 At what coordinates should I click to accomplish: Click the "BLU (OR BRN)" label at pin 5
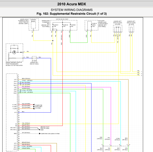point(26,82)
